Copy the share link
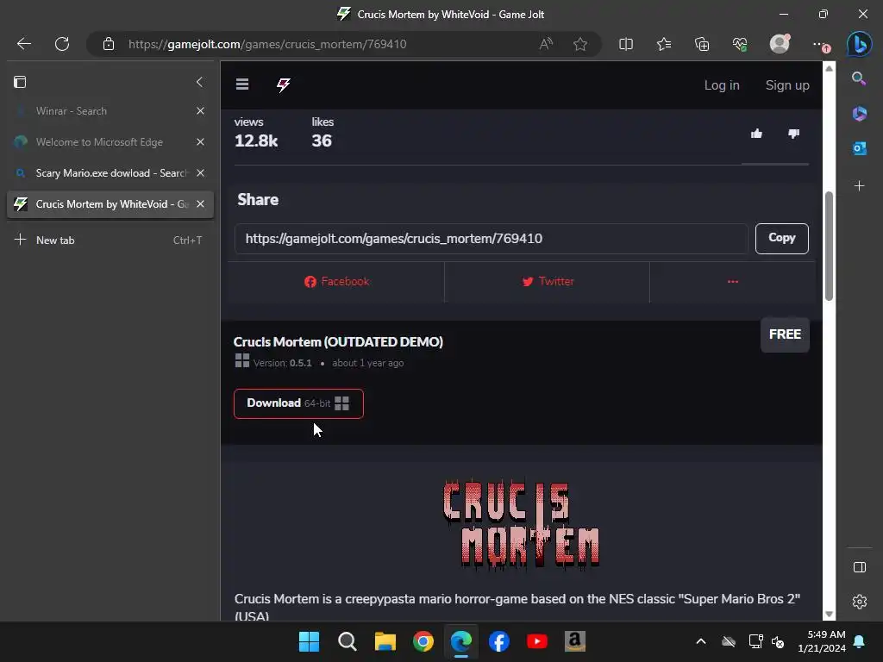This screenshot has height=662, width=883. (781, 239)
